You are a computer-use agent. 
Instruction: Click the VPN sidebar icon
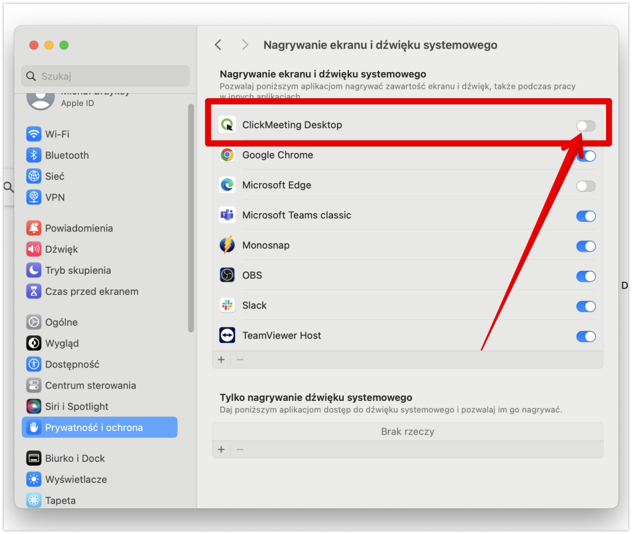coord(34,197)
